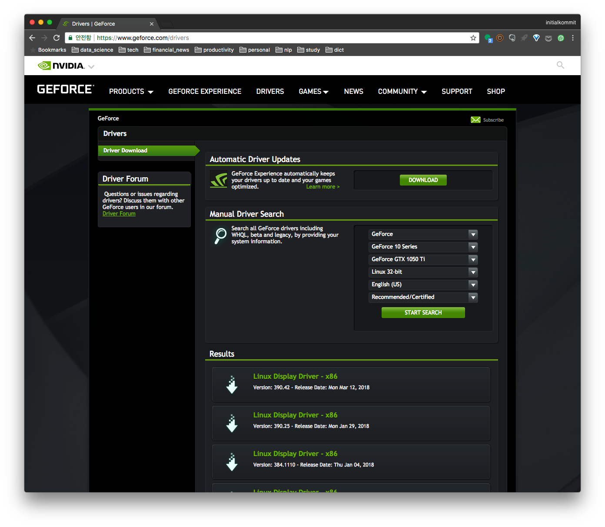Click download arrow for driver version 390.25
Image resolution: width=605 pixels, height=527 pixels.
(x=232, y=423)
